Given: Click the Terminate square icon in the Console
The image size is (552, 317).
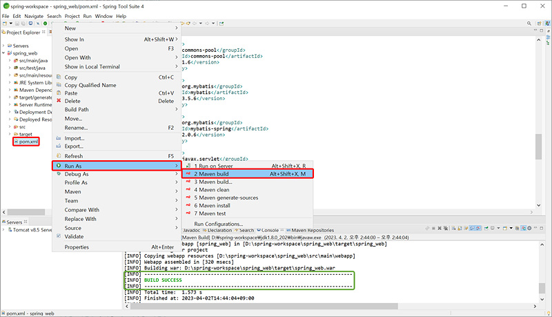Looking at the screenshot, I should pos(434,228).
